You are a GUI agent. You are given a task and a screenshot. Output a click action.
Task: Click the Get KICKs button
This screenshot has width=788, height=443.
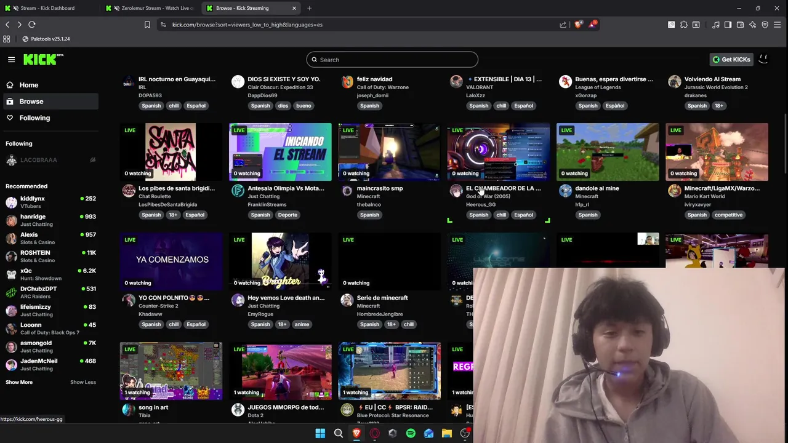731,60
